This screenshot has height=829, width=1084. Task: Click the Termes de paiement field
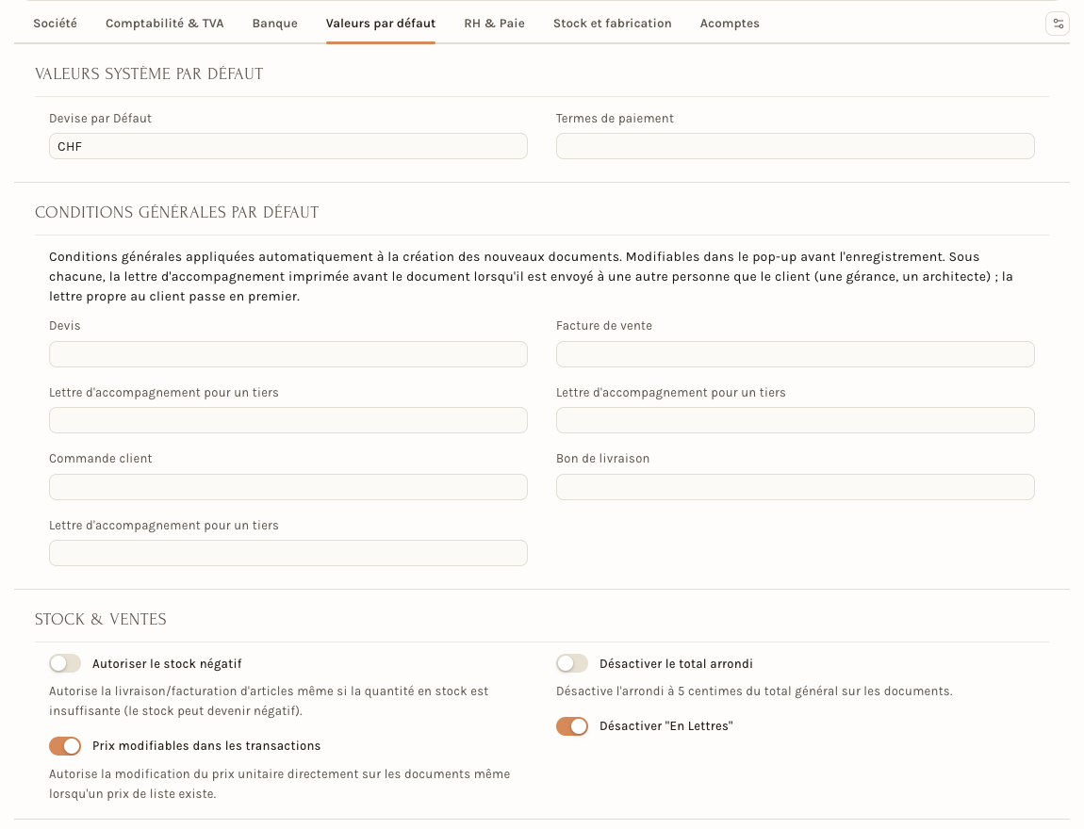[x=795, y=146]
